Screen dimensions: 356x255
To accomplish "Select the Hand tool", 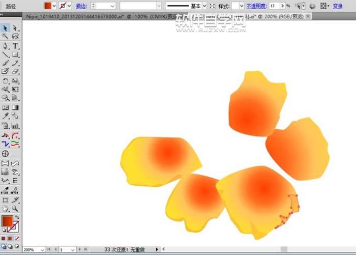I will coord(6,209).
